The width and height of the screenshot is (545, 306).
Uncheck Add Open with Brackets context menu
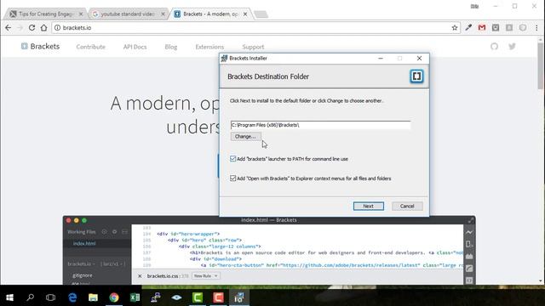click(232, 178)
